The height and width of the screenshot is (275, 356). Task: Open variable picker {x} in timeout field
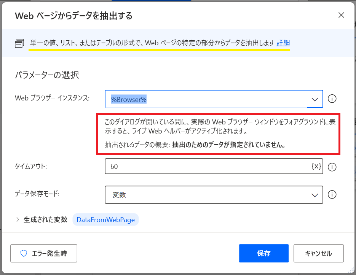[316, 166]
